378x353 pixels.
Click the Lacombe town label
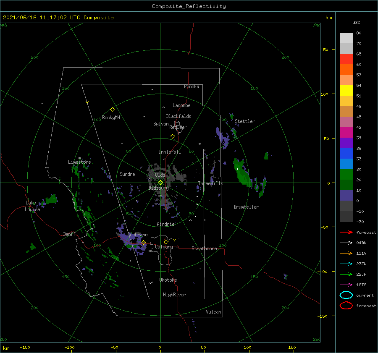tap(181, 105)
